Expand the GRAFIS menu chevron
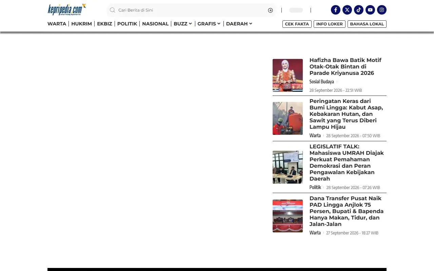This screenshot has width=434, height=271. tap(219, 24)
